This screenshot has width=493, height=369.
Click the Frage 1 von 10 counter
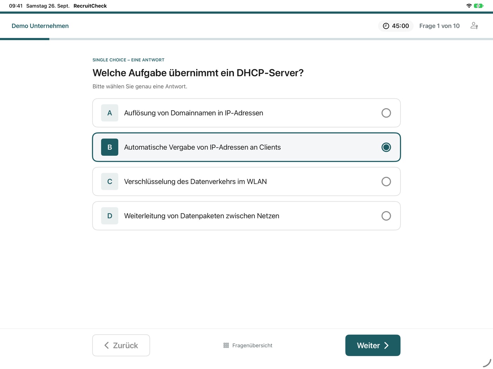click(x=439, y=26)
